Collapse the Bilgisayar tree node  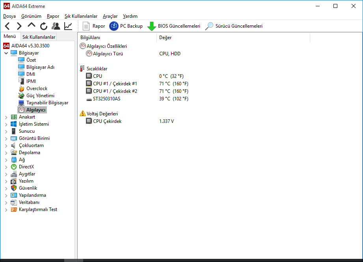(6, 53)
